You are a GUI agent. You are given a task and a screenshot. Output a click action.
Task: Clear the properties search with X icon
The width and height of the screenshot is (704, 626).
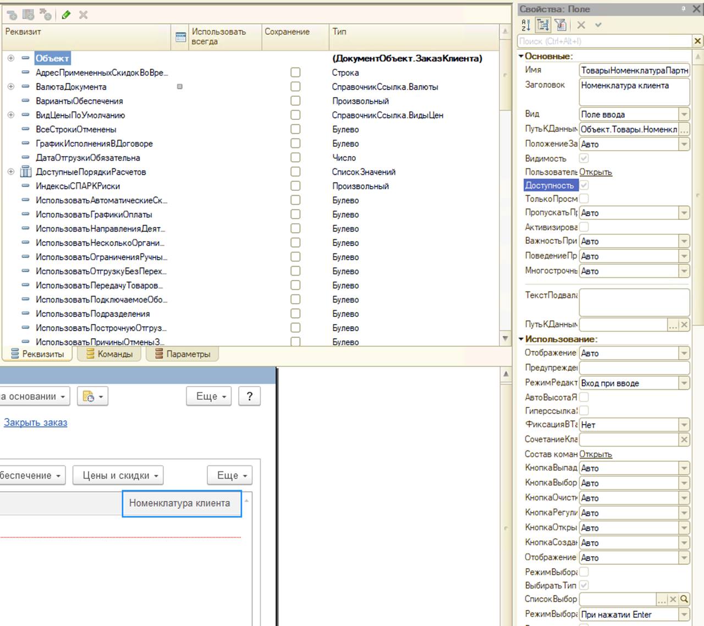point(697,41)
